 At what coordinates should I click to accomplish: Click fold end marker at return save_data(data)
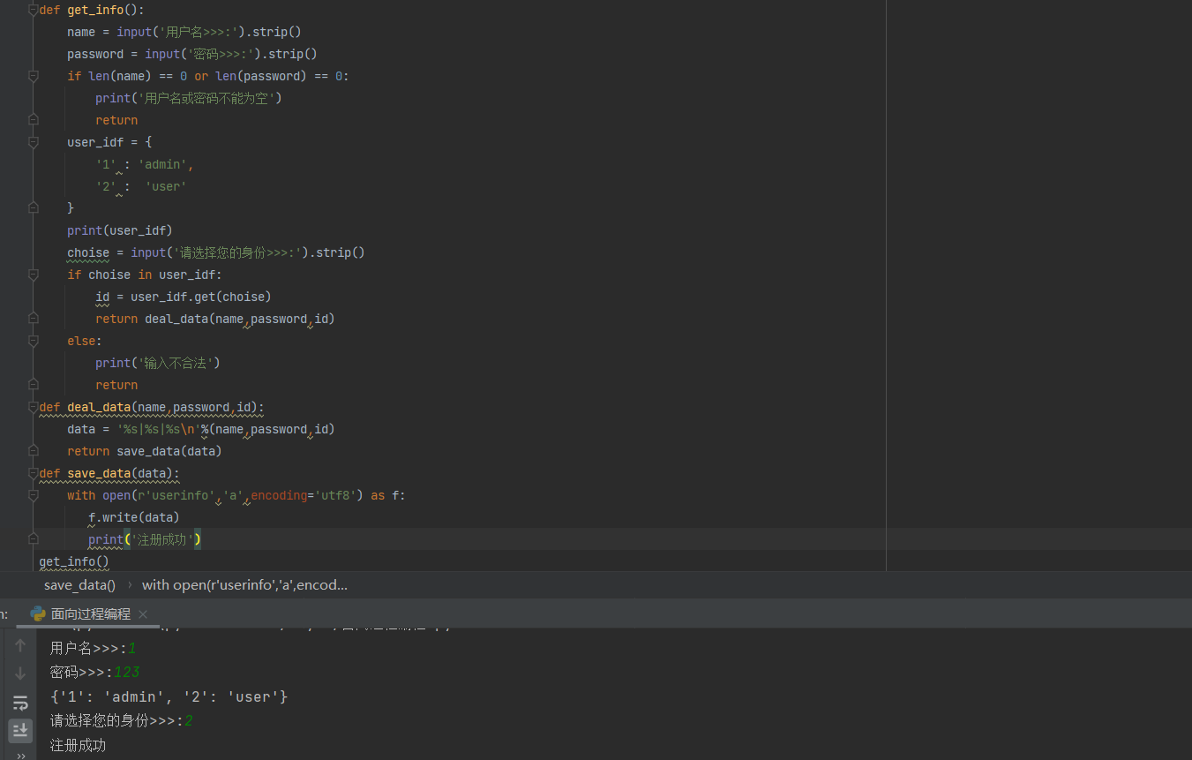point(34,451)
